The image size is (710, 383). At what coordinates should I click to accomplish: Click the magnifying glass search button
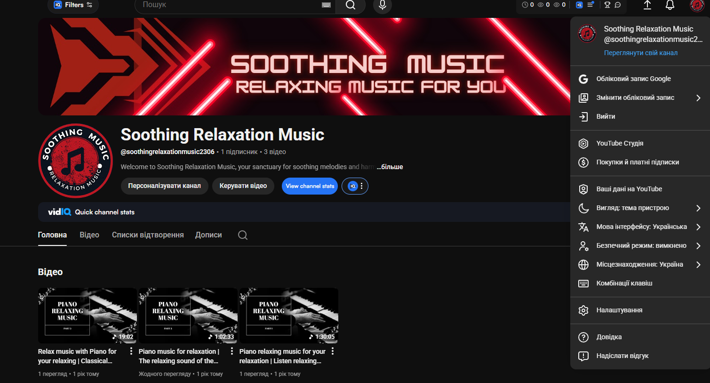pos(350,5)
